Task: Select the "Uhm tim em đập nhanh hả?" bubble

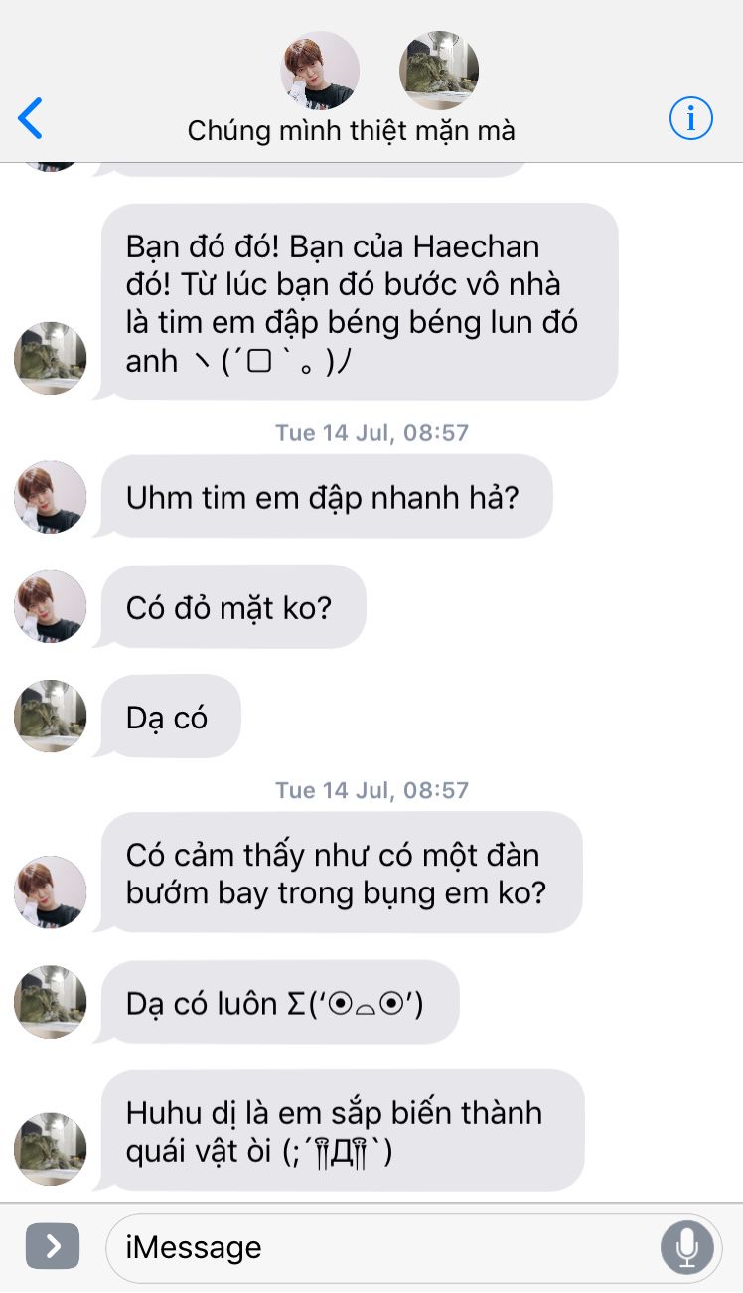Action: point(325,496)
